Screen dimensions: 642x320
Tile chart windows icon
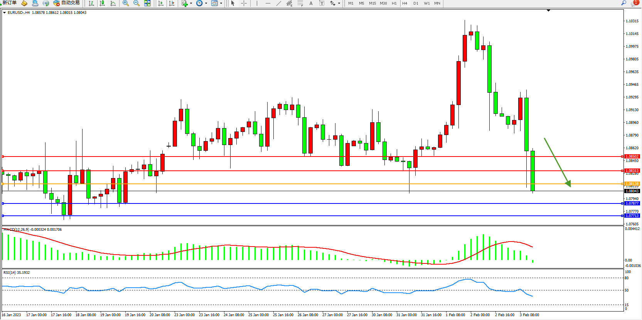[x=147, y=3]
